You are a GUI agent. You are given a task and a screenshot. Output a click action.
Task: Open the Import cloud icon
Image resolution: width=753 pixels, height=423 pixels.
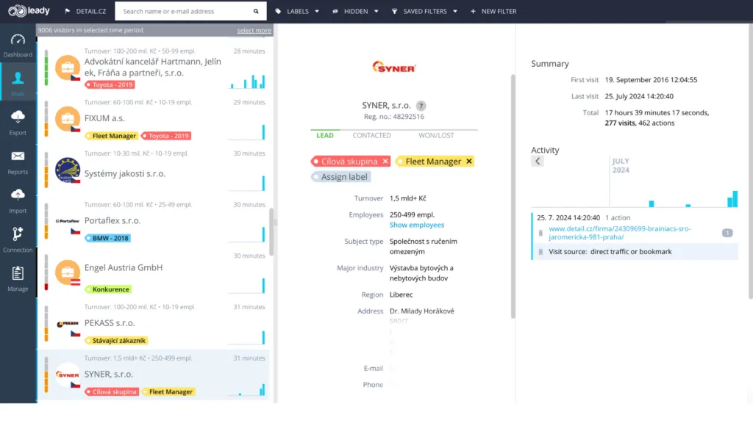18,195
